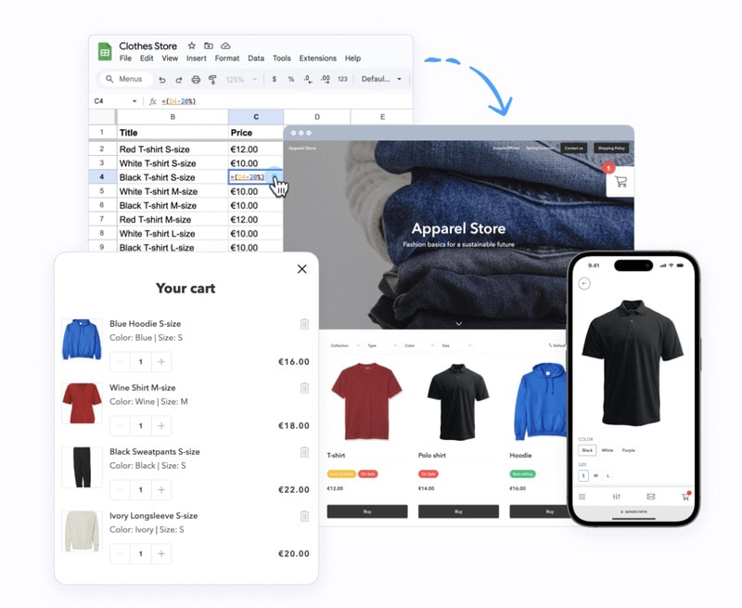This screenshot has width=742, height=608.
Task: Select size M on phone
Action: click(x=595, y=475)
